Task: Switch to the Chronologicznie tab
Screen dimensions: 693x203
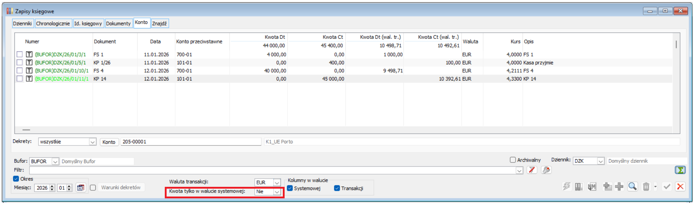Action: [53, 23]
